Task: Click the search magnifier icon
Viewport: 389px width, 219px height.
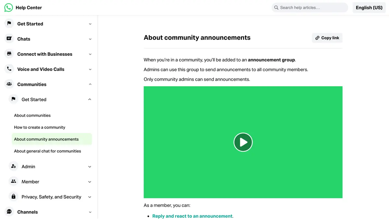Action: coord(276,7)
